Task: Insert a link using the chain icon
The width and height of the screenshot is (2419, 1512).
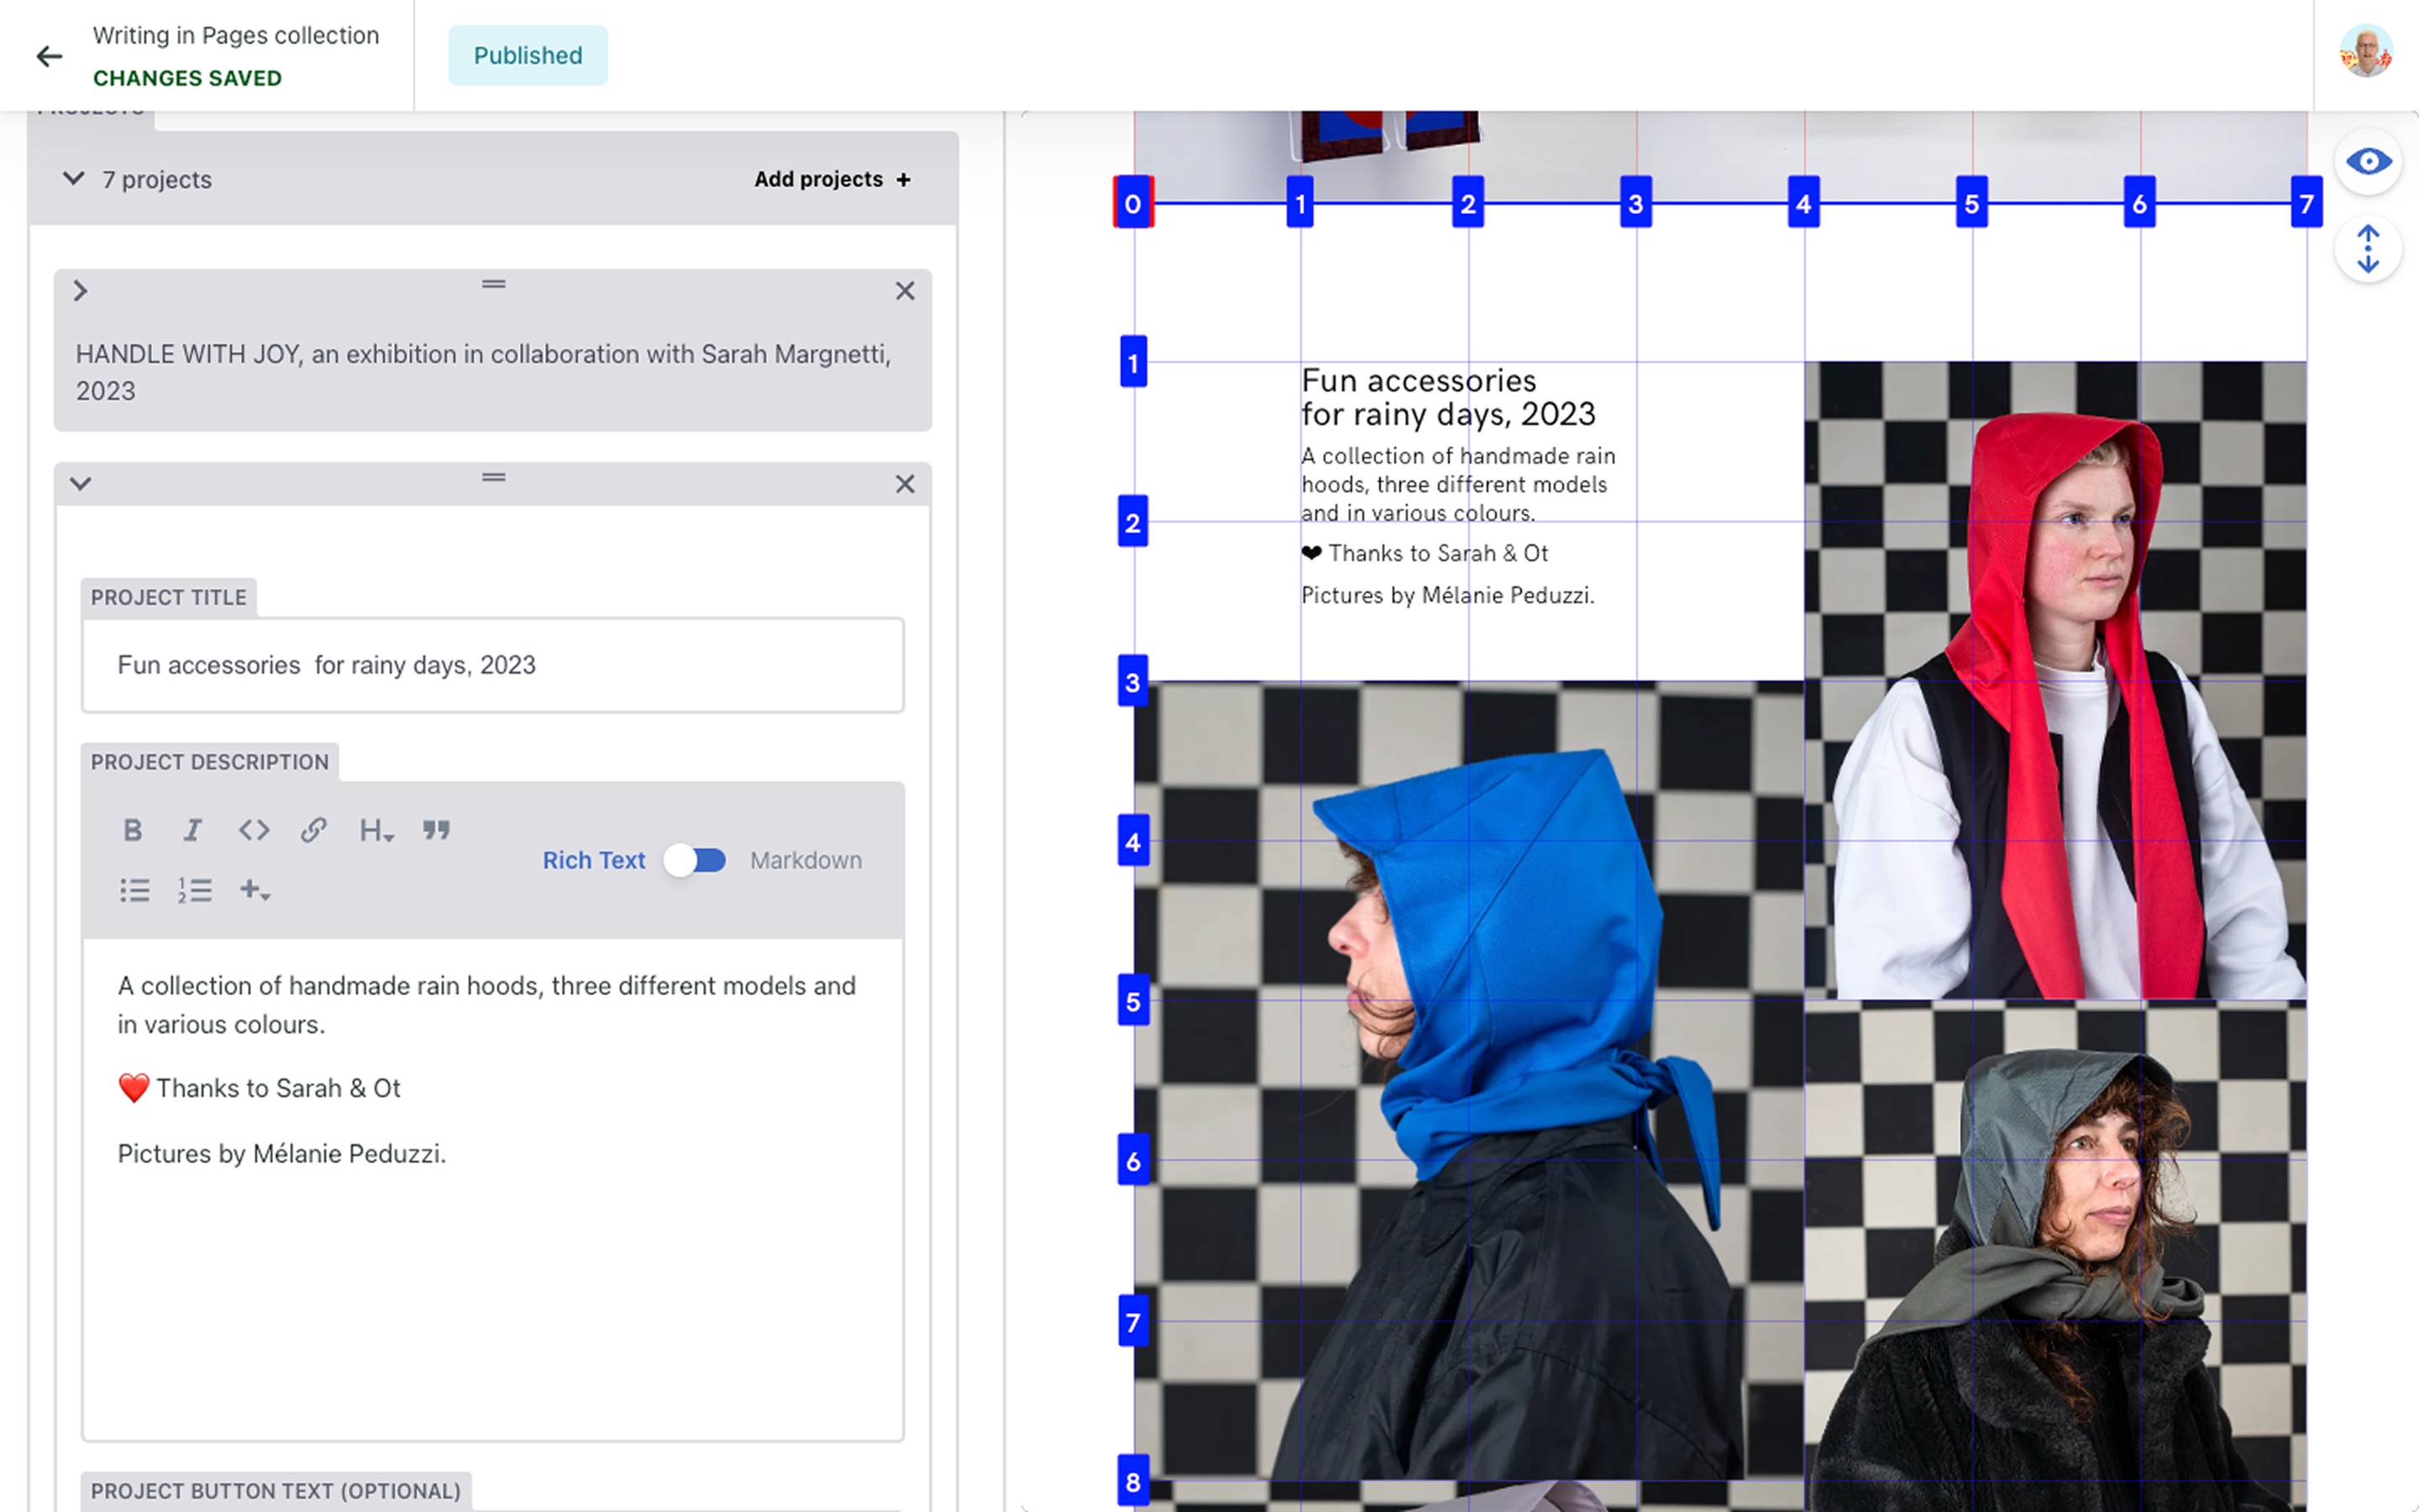Action: click(x=314, y=830)
